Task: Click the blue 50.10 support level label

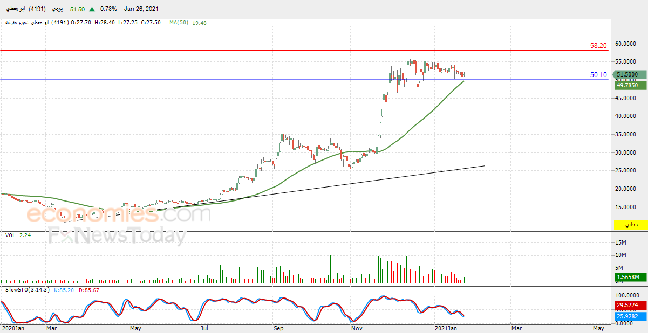Action: pos(599,75)
